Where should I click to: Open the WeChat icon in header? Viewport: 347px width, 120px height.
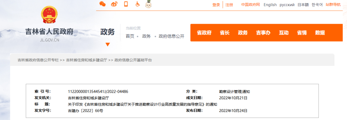coord(102,4)
